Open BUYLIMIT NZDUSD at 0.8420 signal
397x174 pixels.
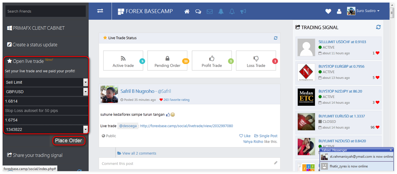coord(342,141)
